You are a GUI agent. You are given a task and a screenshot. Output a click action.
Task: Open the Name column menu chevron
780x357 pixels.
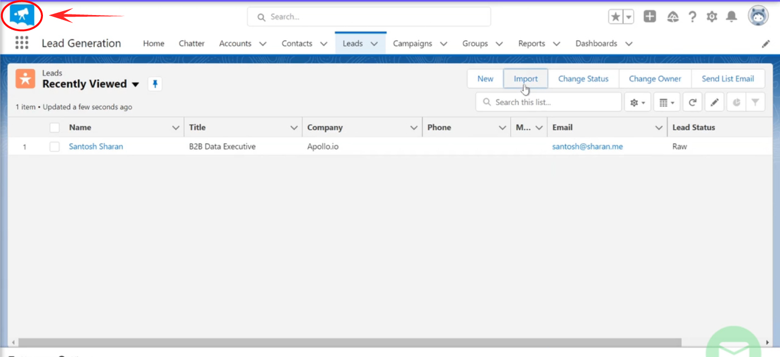pyautogui.click(x=176, y=128)
